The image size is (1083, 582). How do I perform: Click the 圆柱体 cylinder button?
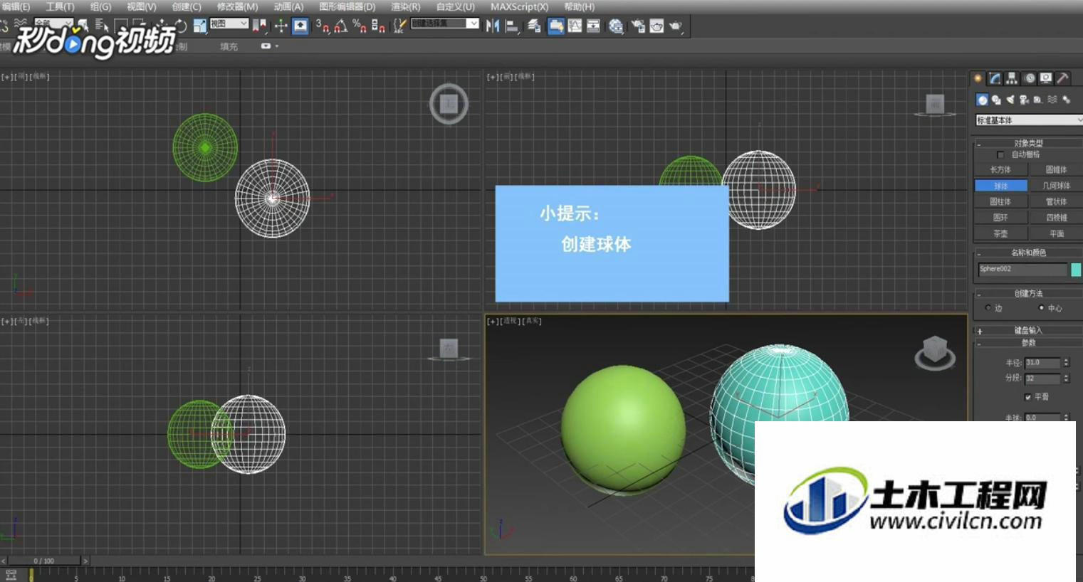point(1000,201)
